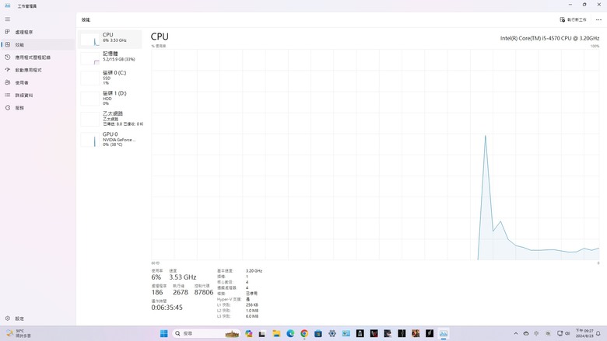This screenshot has height=341, width=607.
Task: Click the 256 KB L1 cache value
Action: (x=252, y=304)
